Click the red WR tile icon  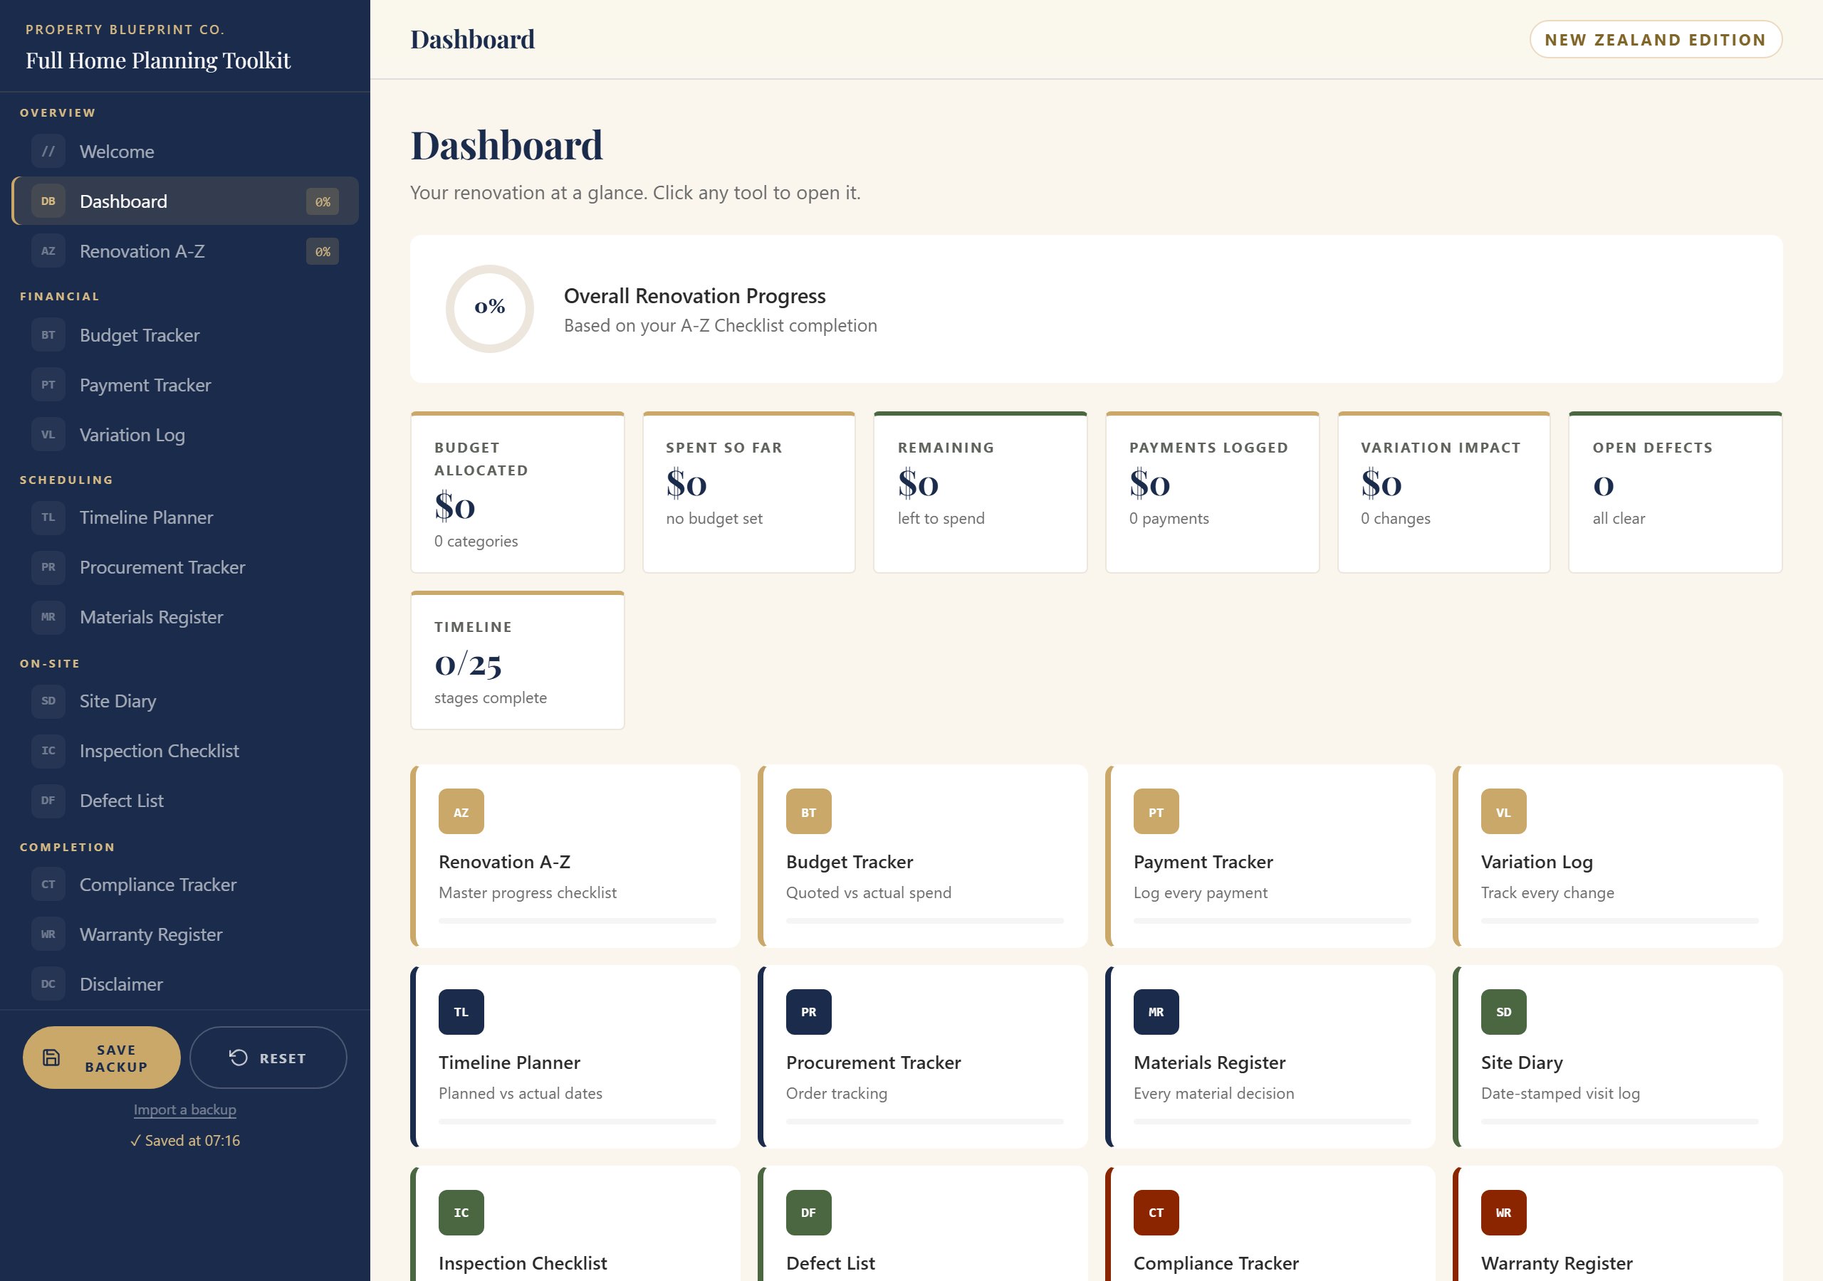click(x=1504, y=1213)
